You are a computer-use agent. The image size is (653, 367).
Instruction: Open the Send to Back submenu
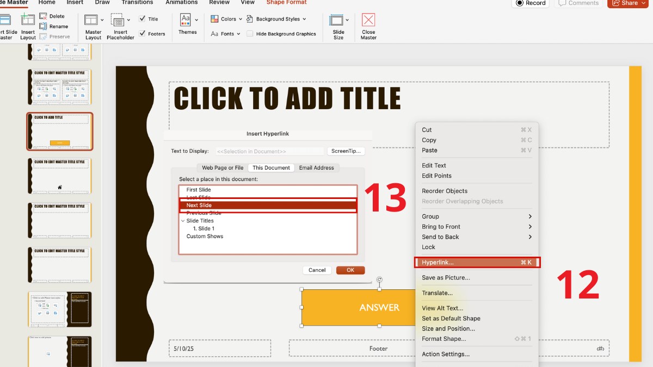(x=476, y=237)
